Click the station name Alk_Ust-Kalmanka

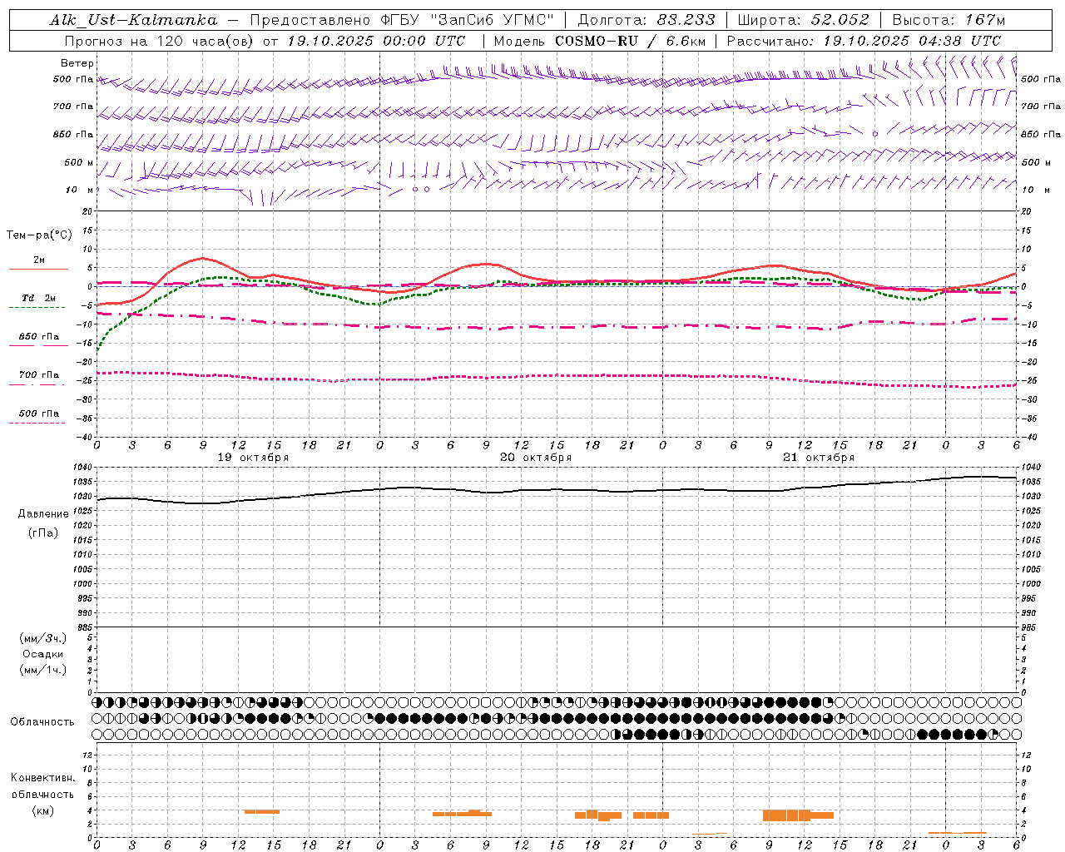[133, 20]
